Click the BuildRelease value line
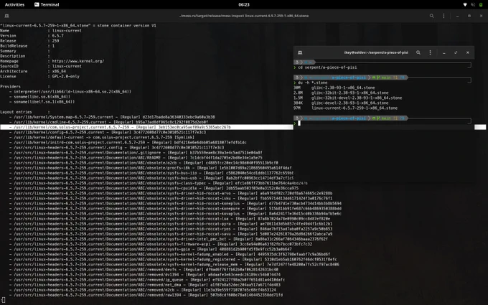 point(27,46)
